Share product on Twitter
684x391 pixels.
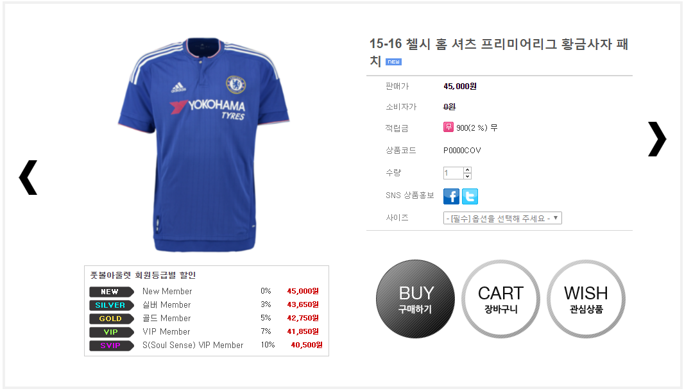pyautogui.click(x=470, y=196)
